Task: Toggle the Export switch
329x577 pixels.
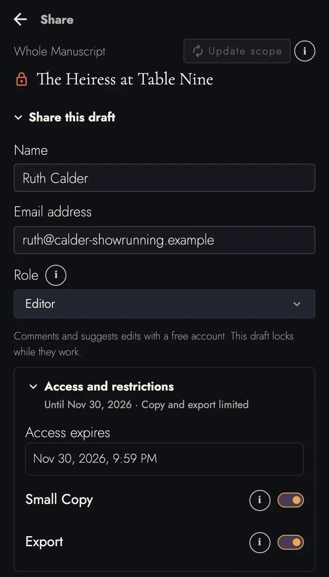Action: click(291, 542)
